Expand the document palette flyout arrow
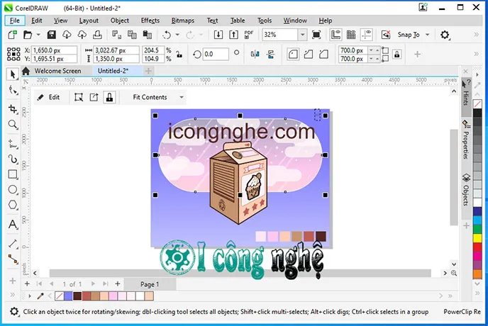The image size is (488, 326). click(30, 296)
